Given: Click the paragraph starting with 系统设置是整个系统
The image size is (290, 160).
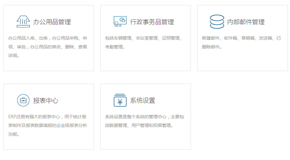Looking at the screenshot, I should (144, 121).
